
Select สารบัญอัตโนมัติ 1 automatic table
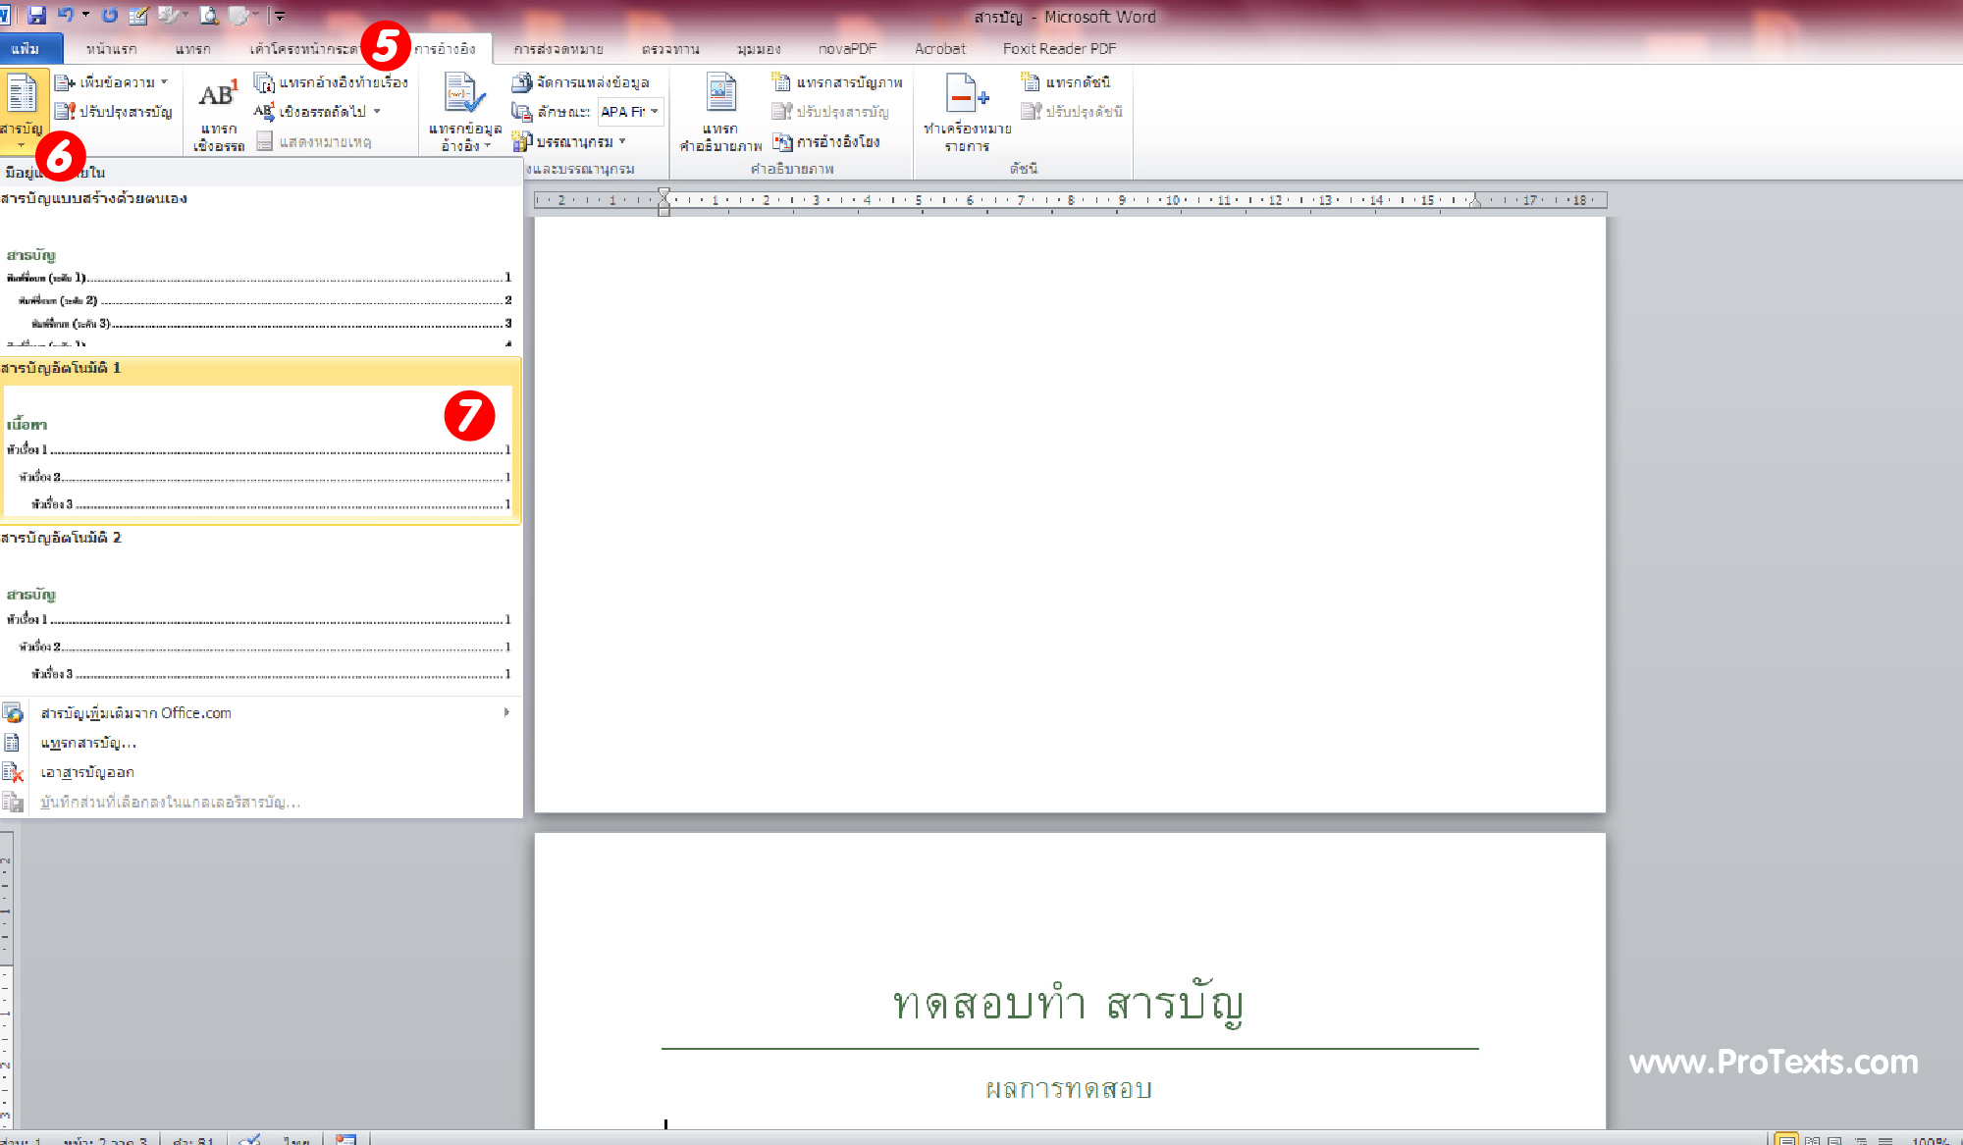click(x=260, y=441)
